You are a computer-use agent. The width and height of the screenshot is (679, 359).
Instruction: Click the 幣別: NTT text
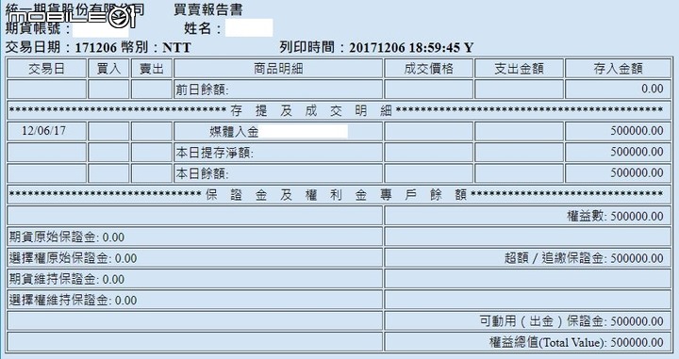(157, 47)
